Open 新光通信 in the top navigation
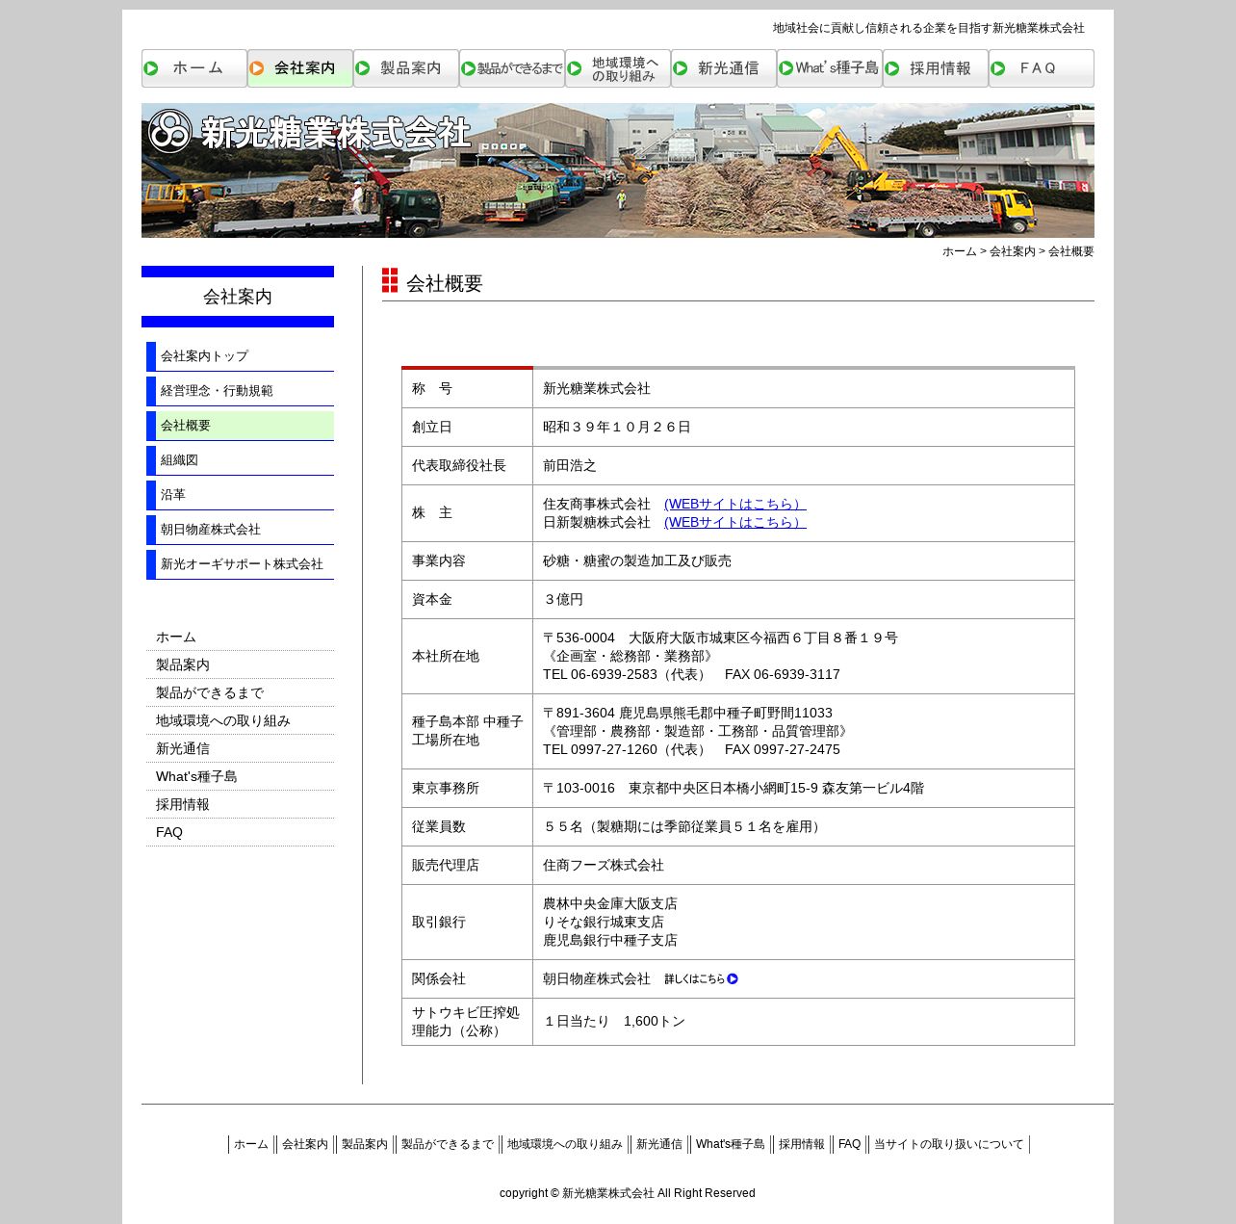This screenshot has height=1224, width=1236. pos(724,68)
